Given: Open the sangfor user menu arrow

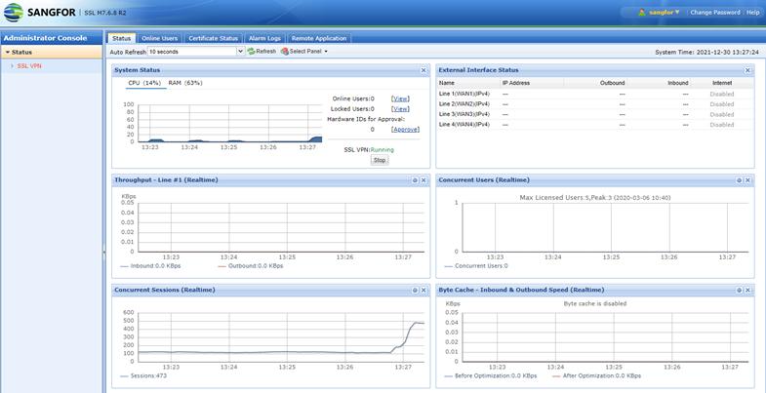Looking at the screenshot, I should point(677,13).
